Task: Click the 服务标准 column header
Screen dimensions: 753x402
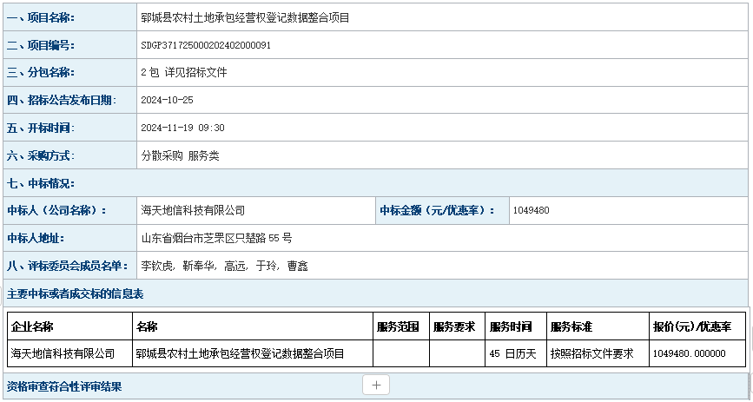Action: pos(571,327)
